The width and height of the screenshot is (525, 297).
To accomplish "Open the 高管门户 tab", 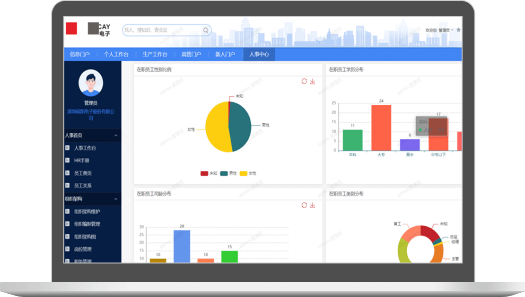I will pyautogui.click(x=191, y=54).
